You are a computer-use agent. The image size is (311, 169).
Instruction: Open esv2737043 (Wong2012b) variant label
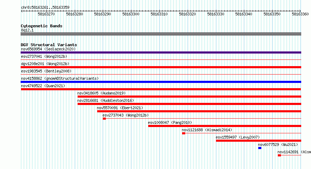click(x=125, y=115)
